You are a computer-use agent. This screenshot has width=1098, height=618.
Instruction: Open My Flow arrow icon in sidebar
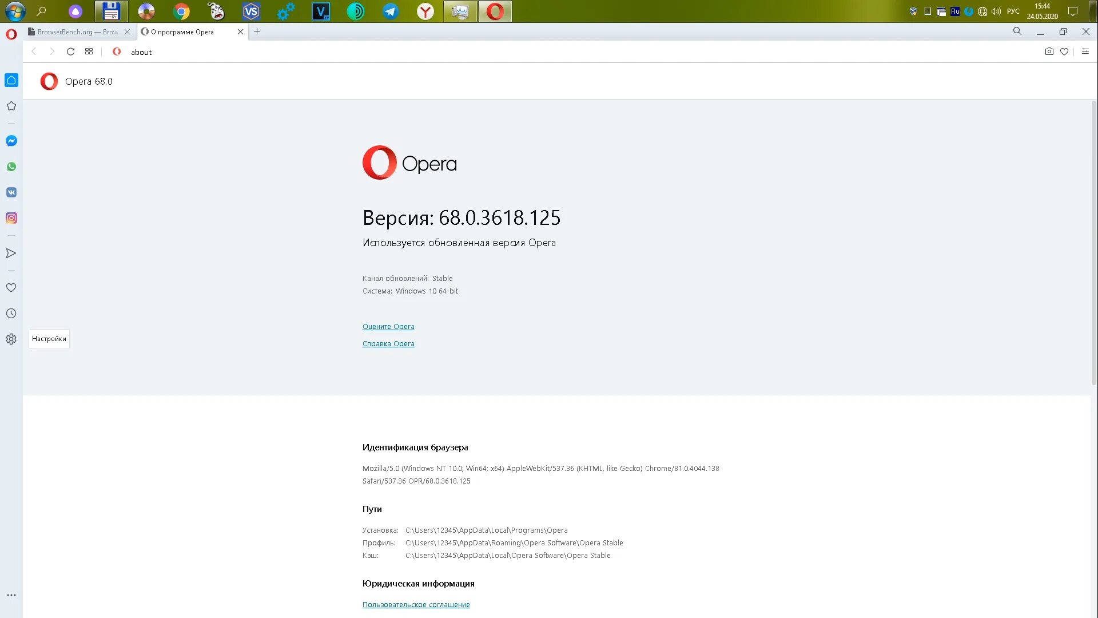click(11, 253)
